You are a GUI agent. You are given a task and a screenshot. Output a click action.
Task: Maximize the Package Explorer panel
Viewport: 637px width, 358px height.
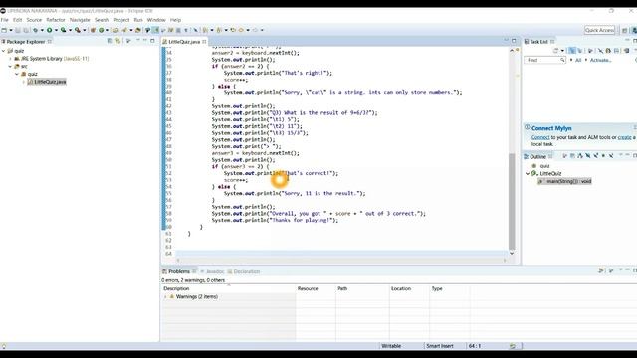pos(152,41)
